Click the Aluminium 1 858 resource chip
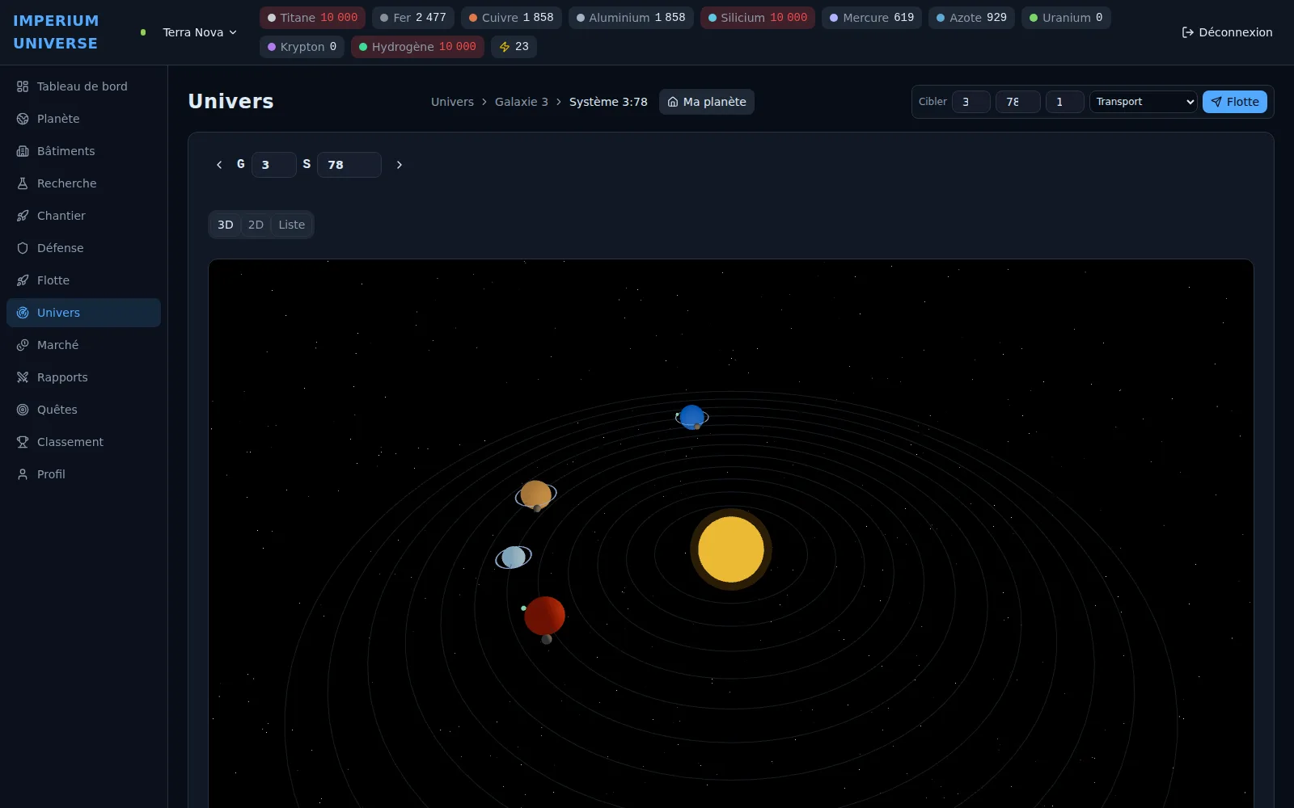Image resolution: width=1294 pixels, height=808 pixels. [631, 18]
